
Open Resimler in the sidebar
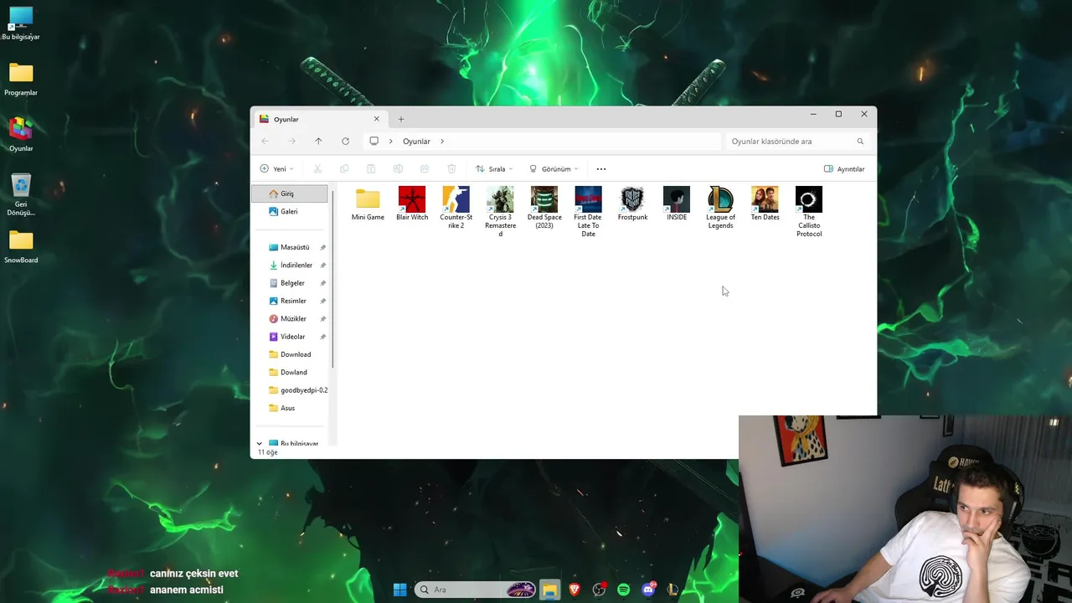[x=290, y=301]
